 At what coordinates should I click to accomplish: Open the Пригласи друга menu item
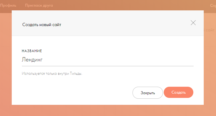39,6
